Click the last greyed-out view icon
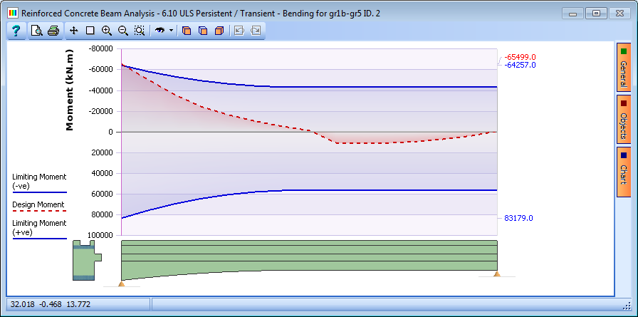The image size is (638, 317). (x=256, y=31)
